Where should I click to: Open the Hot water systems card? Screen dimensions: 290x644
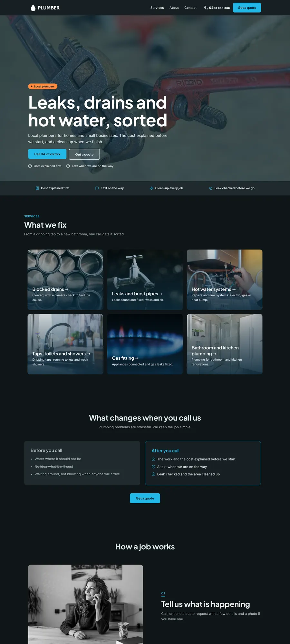click(225, 279)
